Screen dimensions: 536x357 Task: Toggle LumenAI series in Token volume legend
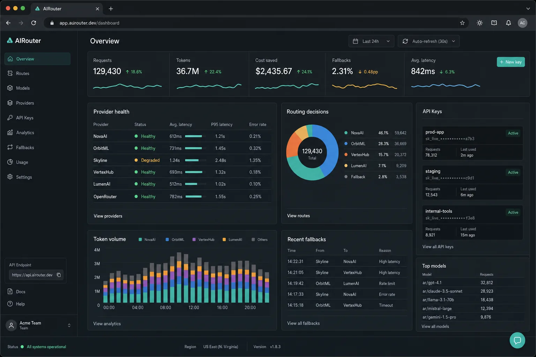pyautogui.click(x=232, y=240)
